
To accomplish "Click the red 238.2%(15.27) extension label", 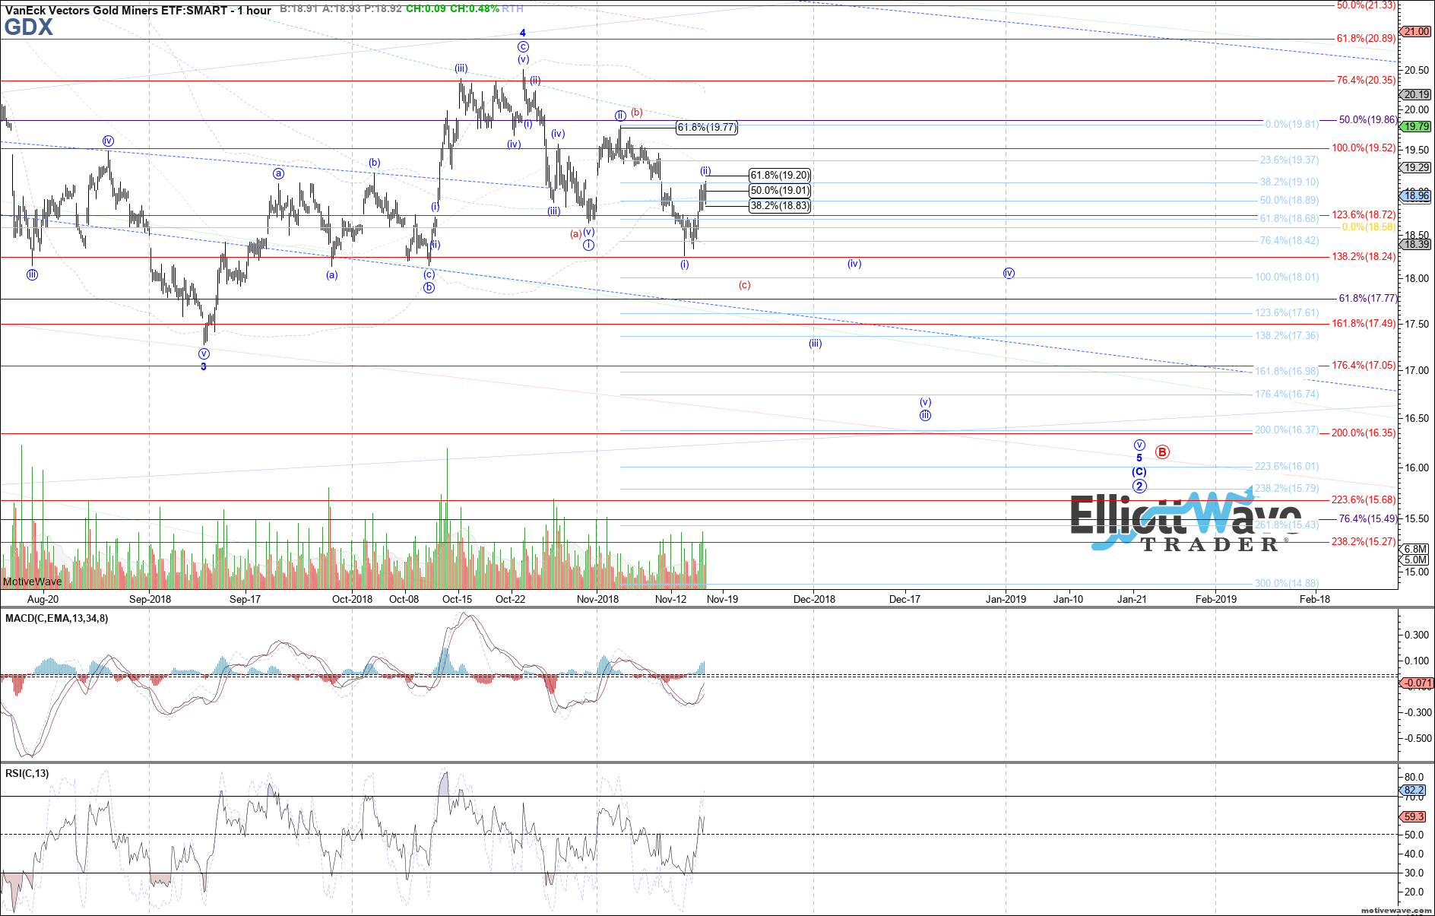I will (x=1364, y=541).
